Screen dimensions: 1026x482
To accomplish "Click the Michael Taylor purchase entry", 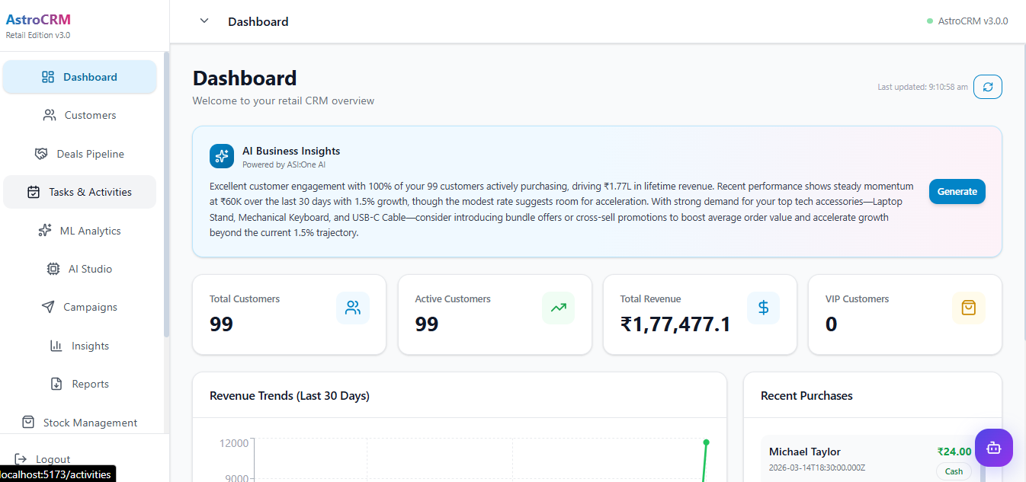I will pyautogui.click(x=870, y=459).
